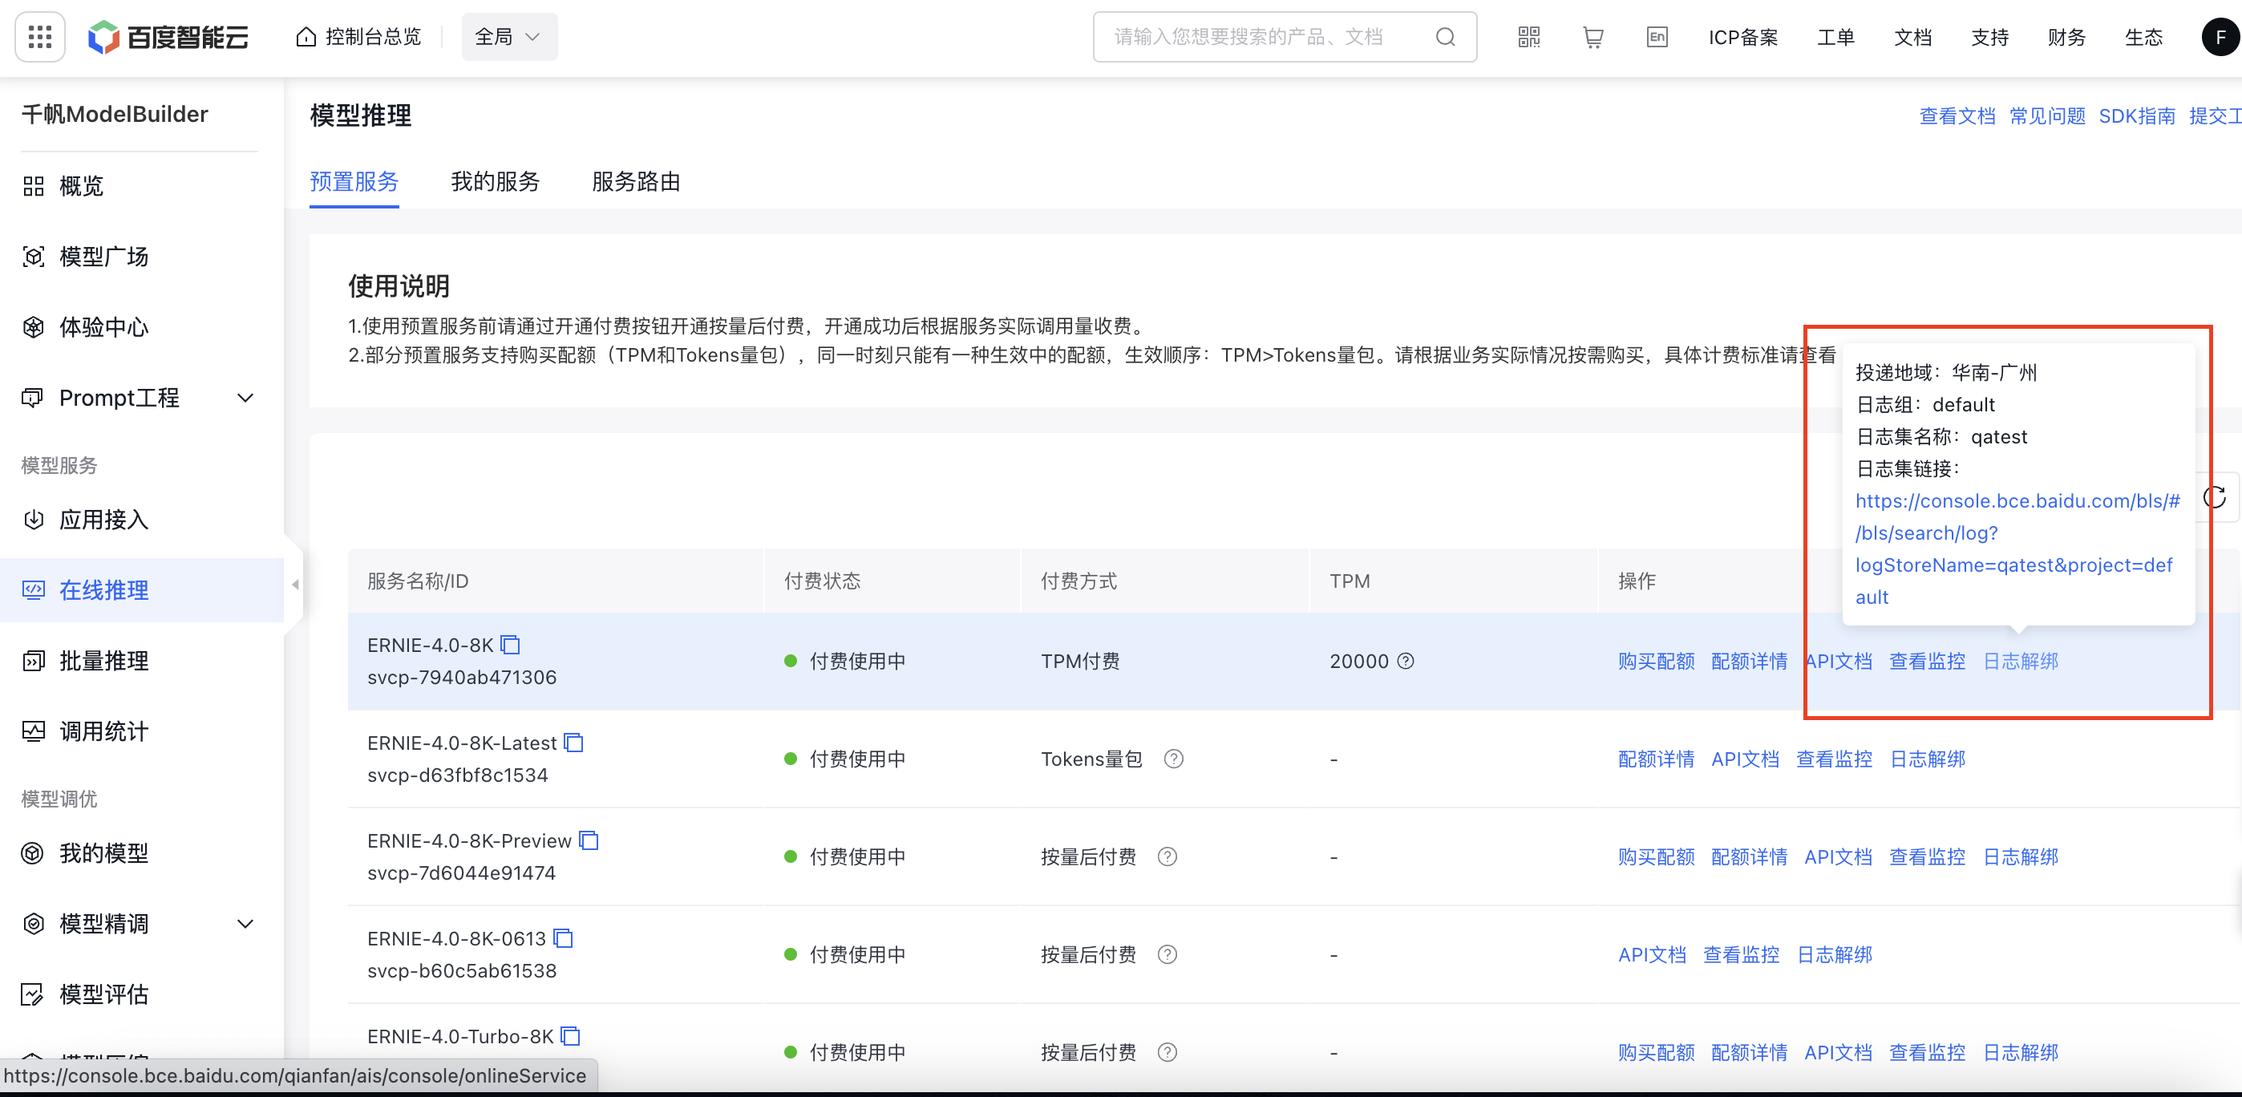
Task: Switch to the 服务路由 tab
Action: pyautogui.click(x=636, y=181)
